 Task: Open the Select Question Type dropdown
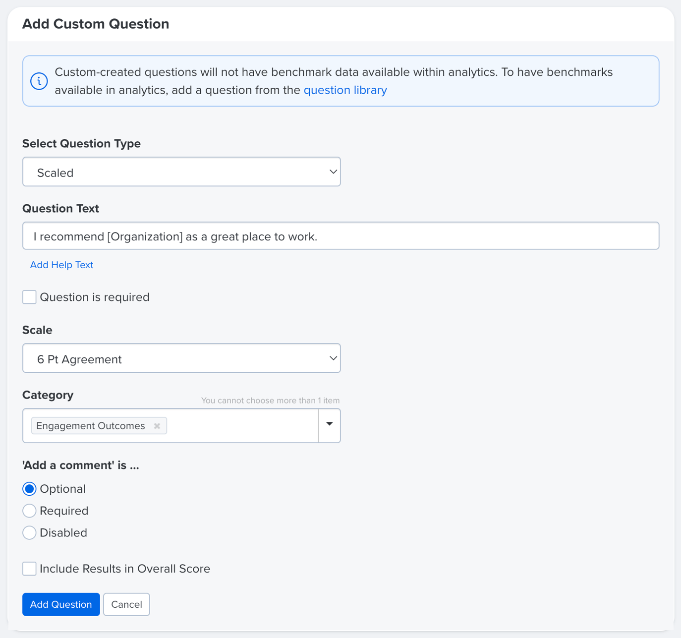(181, 172)
